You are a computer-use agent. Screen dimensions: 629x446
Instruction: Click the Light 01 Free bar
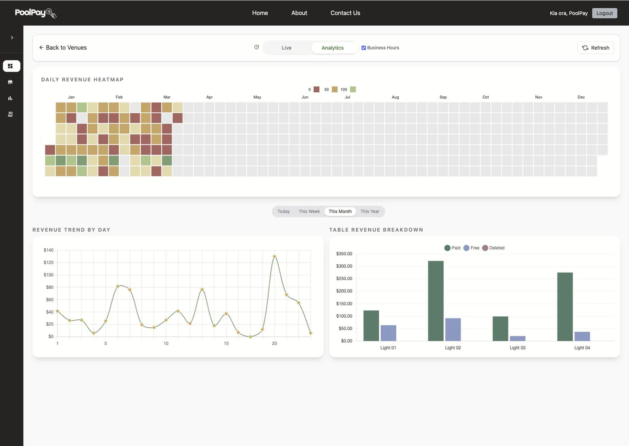[388, 333]
